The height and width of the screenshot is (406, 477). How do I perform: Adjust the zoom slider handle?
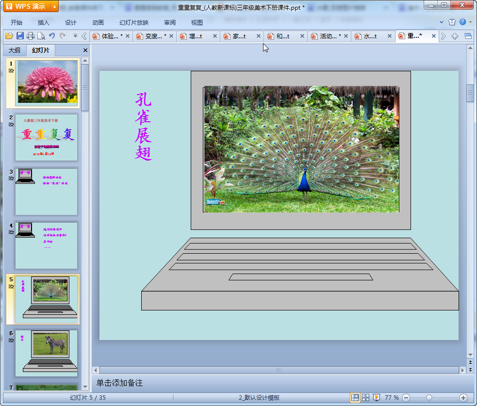(x=429, y=397)
